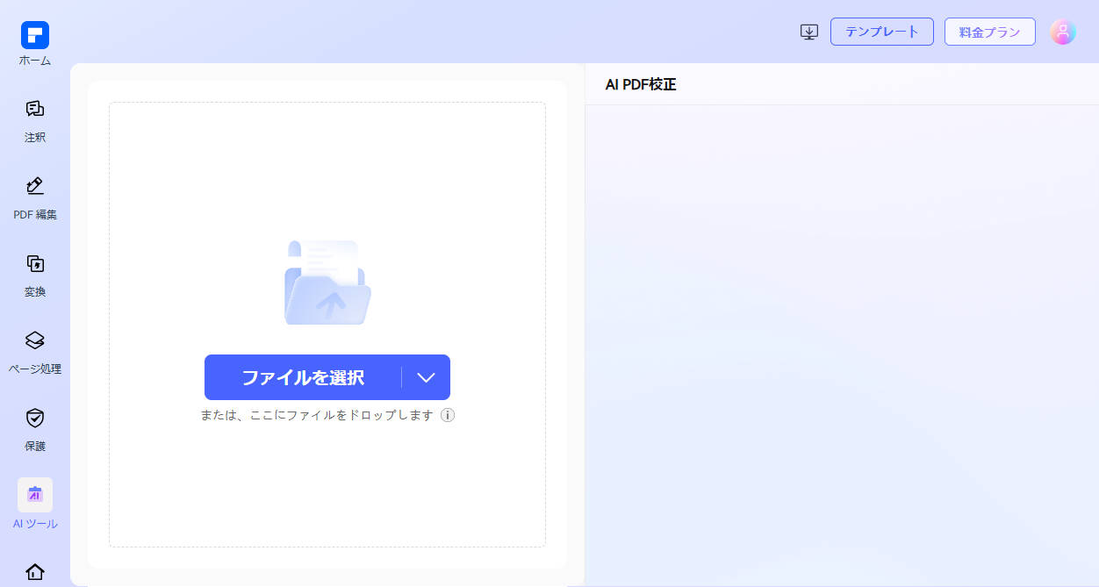Click the folder upload illustration
The height and width of the screenshot is (587, 1099).
327,282
